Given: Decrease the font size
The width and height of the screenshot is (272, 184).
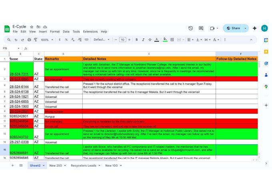Looking at the screenshot, I should pos(116,40).
